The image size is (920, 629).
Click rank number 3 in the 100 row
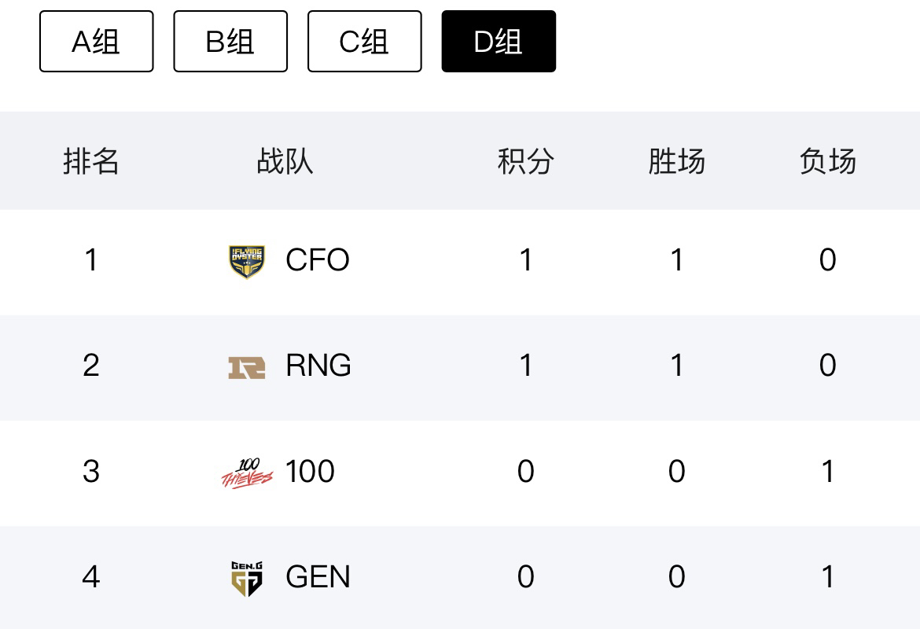[91, 472]
